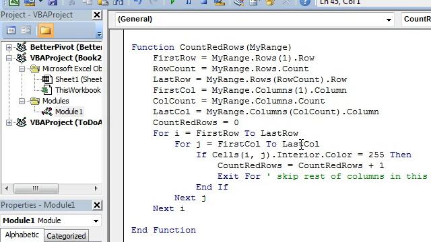Click the If Cells(i, j).Interior.Color line
Viewport: 431px width, 242px height.
click(x=304, y=155)
